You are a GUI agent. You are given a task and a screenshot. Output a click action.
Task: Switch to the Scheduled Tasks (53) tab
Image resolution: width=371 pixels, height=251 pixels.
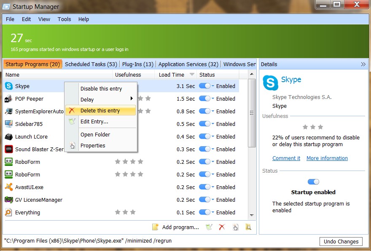coord(91,64)
